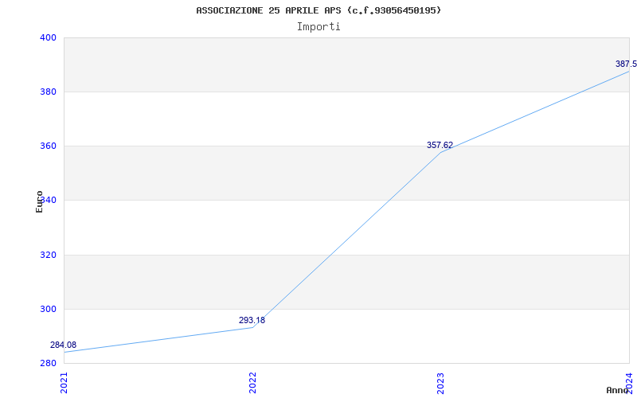637x398 pixels.
Task: Select the 357.62 data point label
Action: (440, 145)
